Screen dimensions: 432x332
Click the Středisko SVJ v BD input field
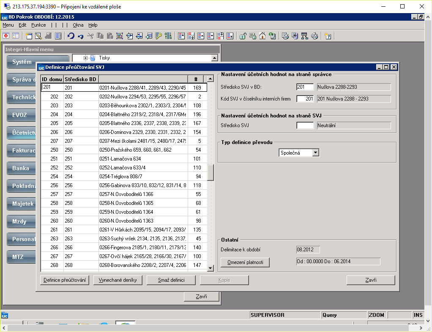pos(305,87)
